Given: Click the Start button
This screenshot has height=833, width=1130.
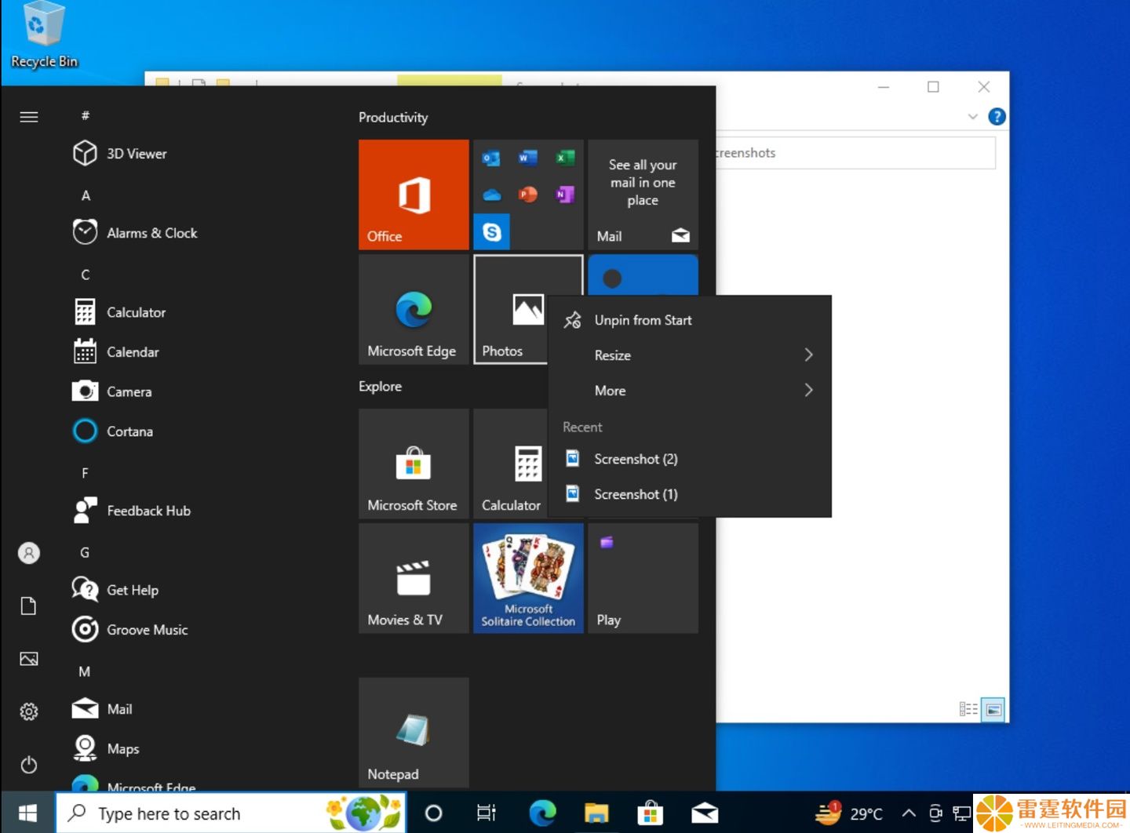Looking at the screenshot, I should pos(27,813).
